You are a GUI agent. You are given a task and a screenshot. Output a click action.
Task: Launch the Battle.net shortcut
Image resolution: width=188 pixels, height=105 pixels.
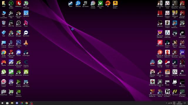(x=78, y=4)
